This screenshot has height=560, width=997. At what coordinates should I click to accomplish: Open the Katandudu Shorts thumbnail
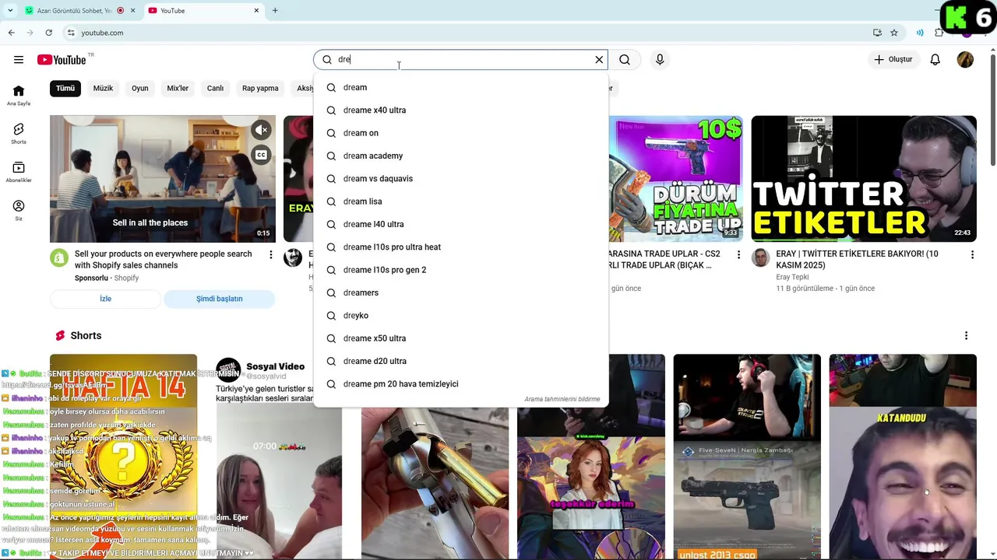903,457
